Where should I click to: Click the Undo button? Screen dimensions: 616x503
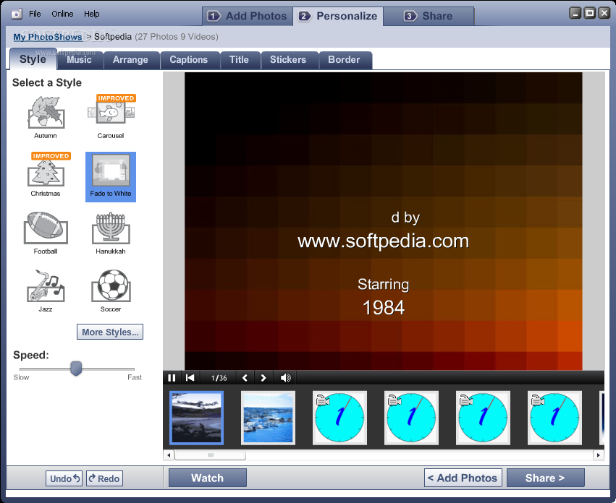point(64,478)
